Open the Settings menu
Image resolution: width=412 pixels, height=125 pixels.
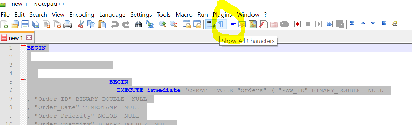coord(141,15)
